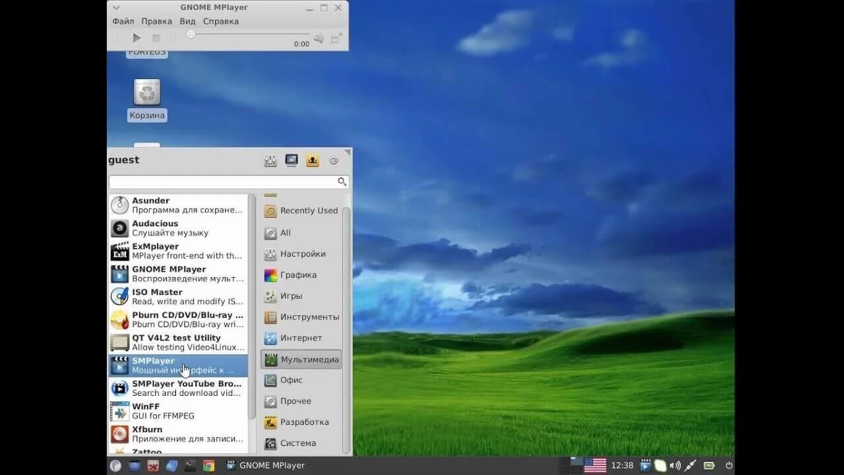Focus the Whisker menu search field
The height and width of the screenshot is (475, 844).
coord(229,181)
